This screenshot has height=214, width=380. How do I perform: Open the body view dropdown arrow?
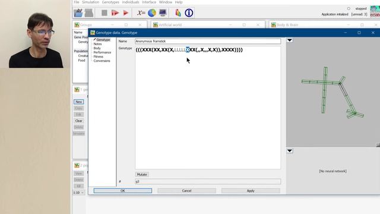[290, 40]
